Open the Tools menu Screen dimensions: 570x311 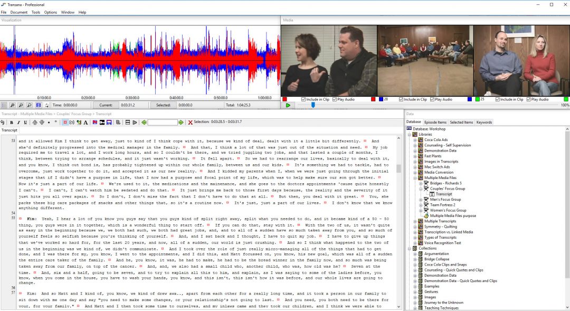coord(35,12)
